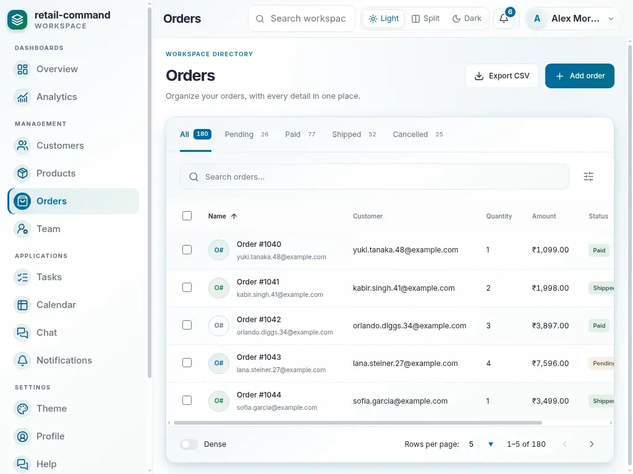Click the 1–5 of 180 pagination text
633x474 pixels.
click(526, 444)
